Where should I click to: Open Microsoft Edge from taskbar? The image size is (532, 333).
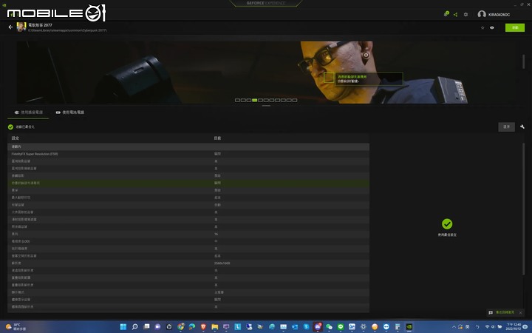tap(192, 326)
